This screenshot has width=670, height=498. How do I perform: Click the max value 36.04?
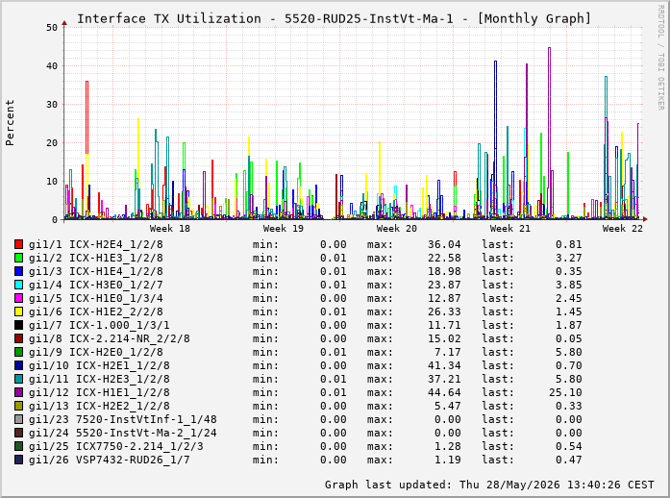(x=444, y=244)
